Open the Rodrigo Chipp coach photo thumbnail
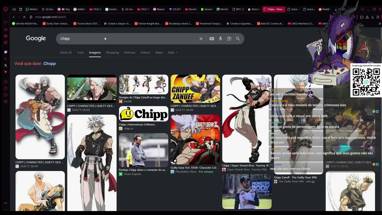The height and width of the screenshot is (215, 382). click(144, 150)
